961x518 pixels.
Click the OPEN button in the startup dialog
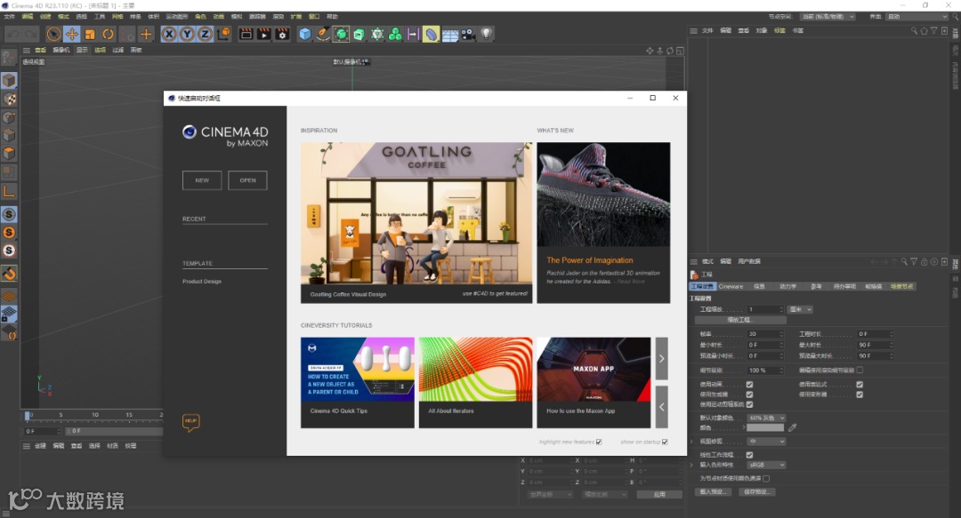click(x=247, y=180)
